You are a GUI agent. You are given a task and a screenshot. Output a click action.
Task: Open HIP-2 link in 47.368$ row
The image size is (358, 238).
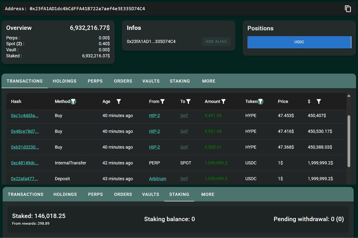point(155,147)
